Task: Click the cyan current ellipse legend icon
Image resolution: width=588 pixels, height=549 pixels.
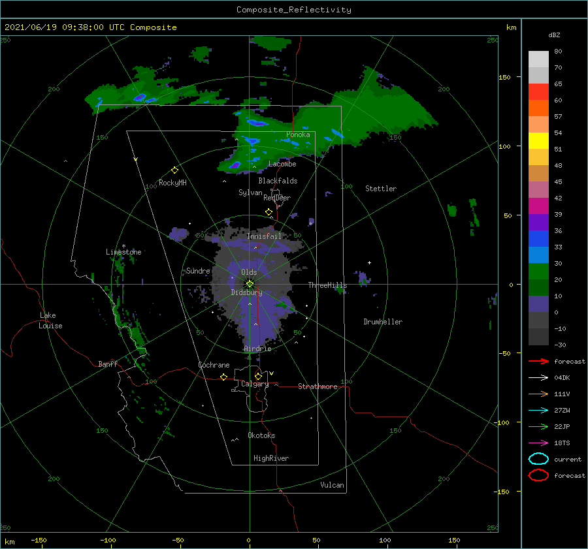Action: [x=538, y=459]
